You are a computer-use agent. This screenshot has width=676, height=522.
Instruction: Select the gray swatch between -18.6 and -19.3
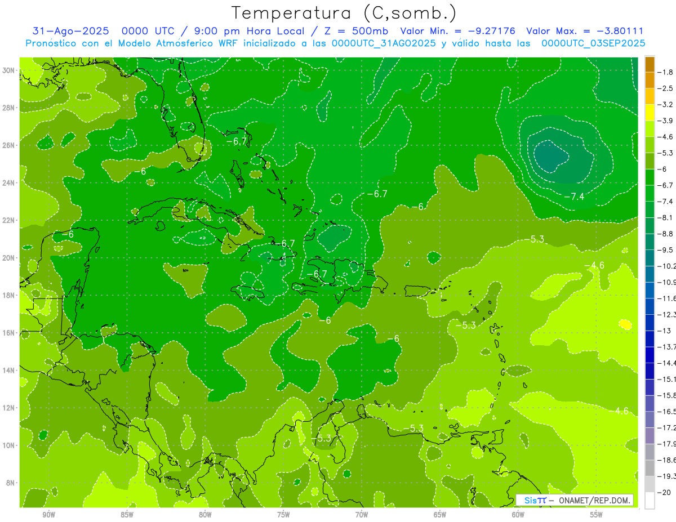coord(650,468)
